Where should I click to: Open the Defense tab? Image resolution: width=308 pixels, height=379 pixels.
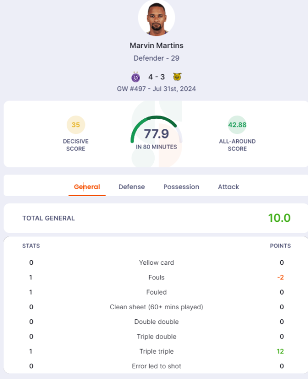[131, 187]
